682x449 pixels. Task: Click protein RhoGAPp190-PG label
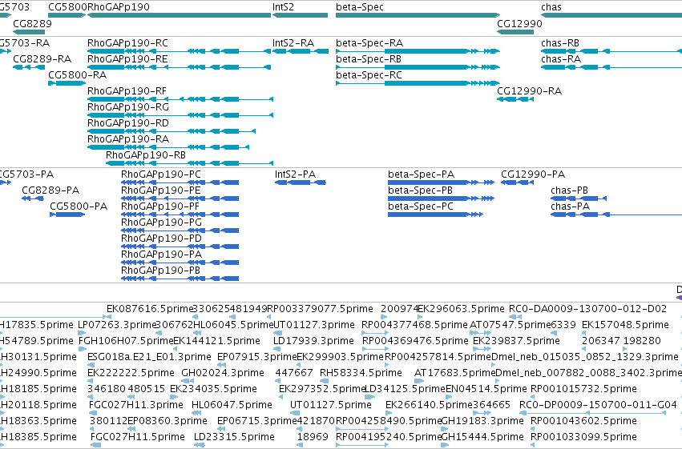coord(161,222)
